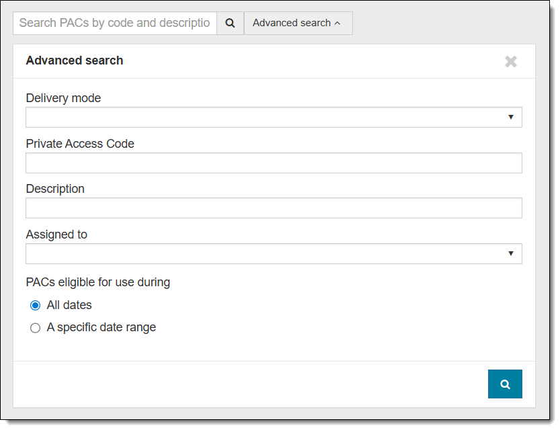Click the magnifier icon beside the quick search box

(230, 23)
